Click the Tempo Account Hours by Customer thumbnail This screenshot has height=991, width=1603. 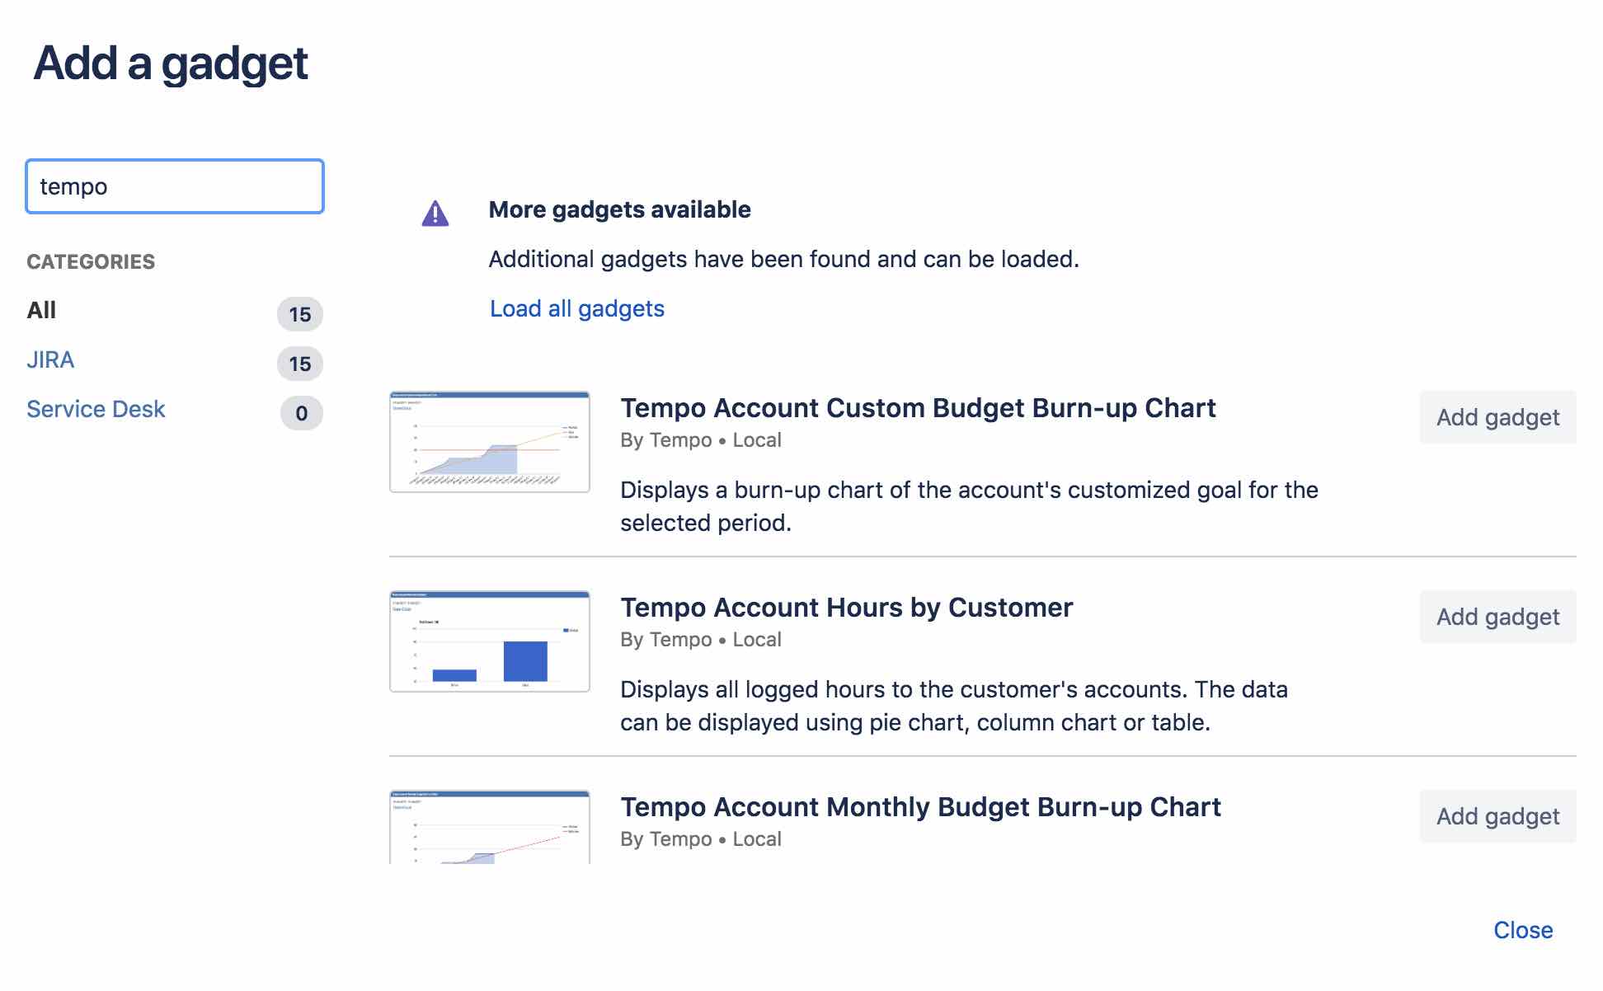tap(489, 641)
